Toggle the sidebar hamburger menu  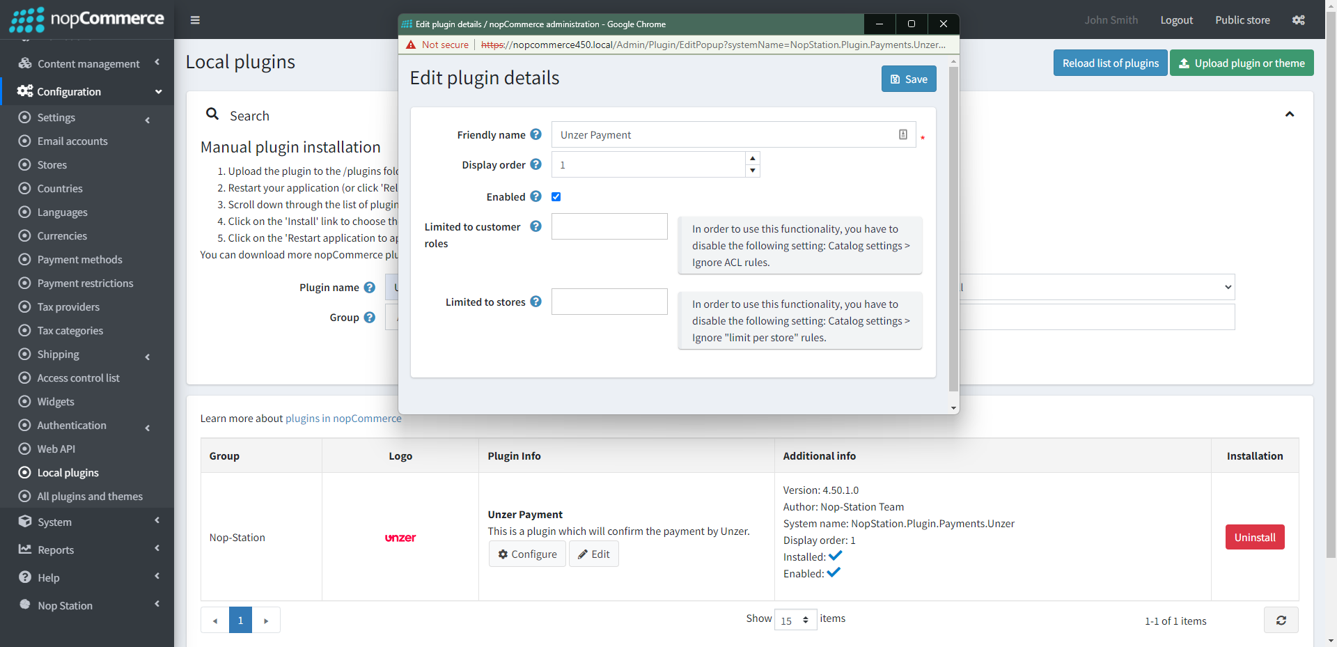tap(195, 20)
